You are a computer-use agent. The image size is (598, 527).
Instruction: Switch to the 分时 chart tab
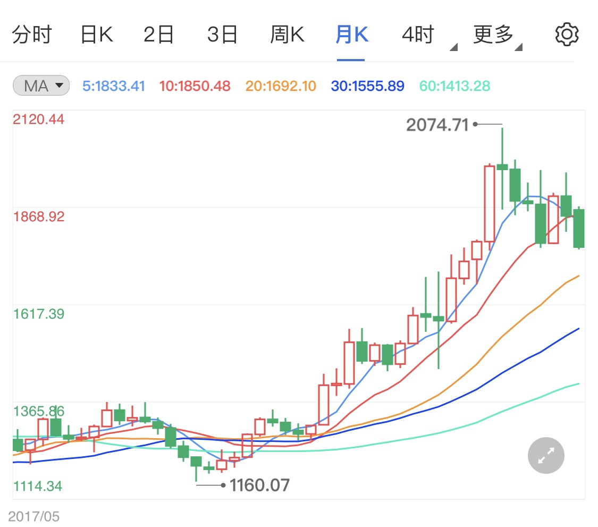(32, 34)
